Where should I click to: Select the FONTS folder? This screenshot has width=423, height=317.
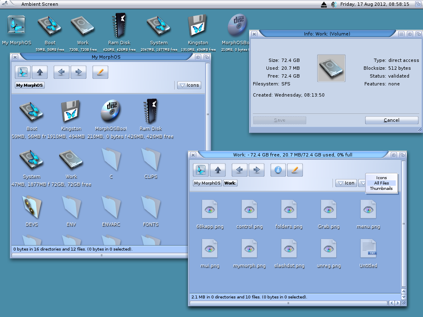click(150, 207)
